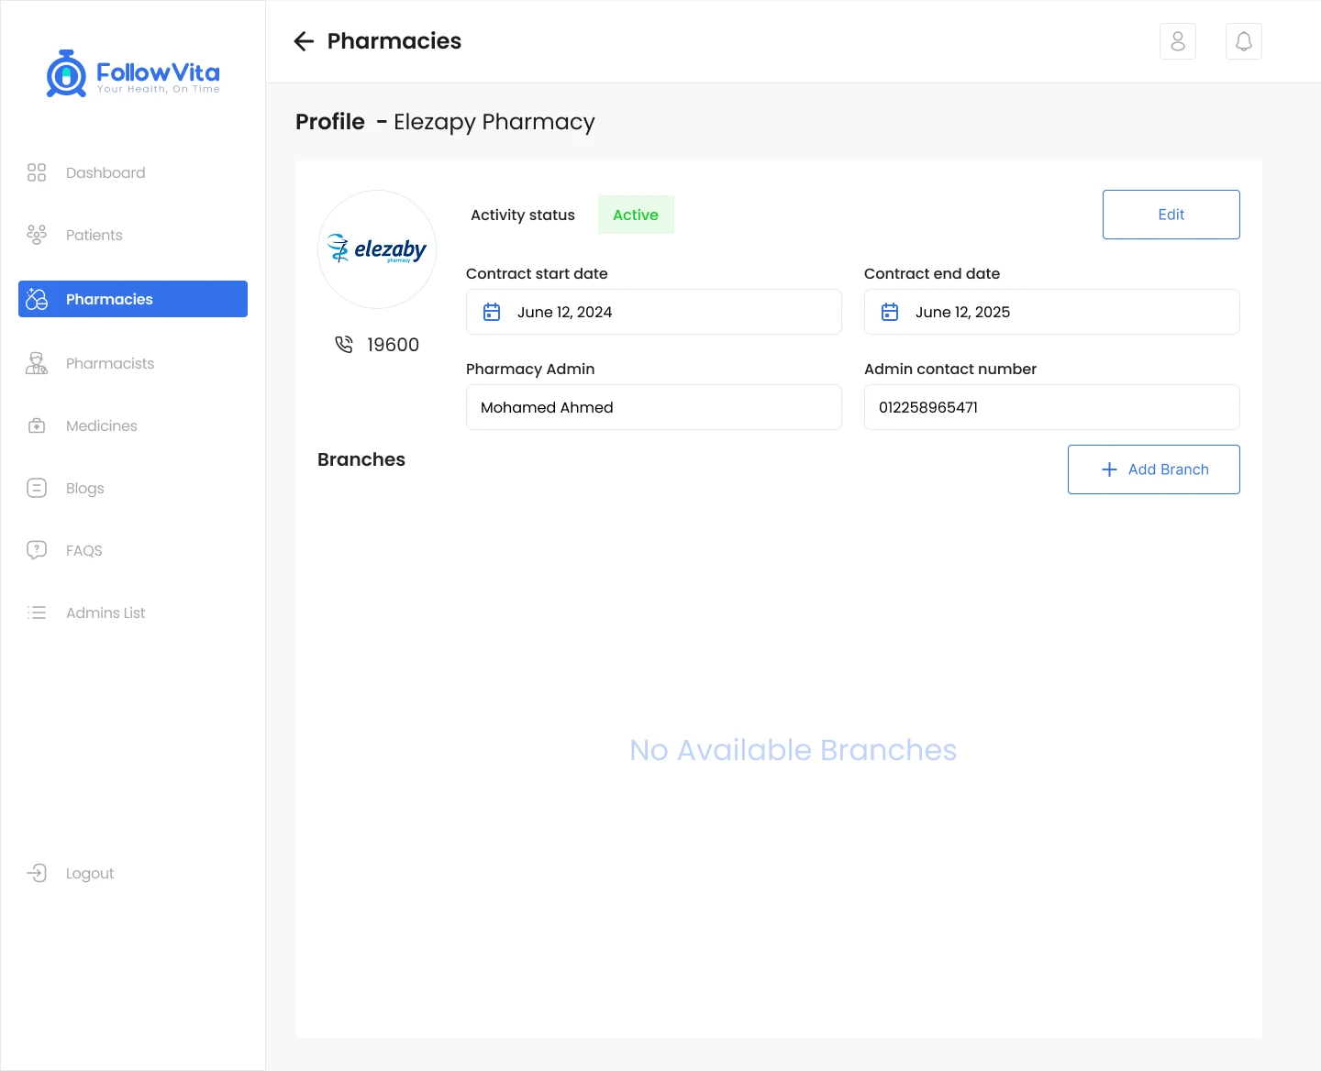1321x1071 pixels.
Task: Open the Medicines section
Action: point(102,425)
